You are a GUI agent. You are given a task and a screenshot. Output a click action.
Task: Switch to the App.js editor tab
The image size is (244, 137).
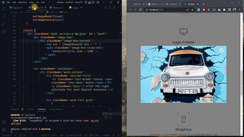pos(75,8)
